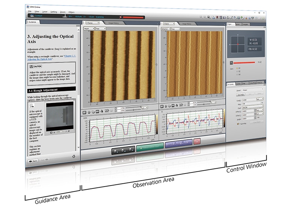The image size is (292, 209).
Task: Click the purple scan control button group
Action: 178,144
